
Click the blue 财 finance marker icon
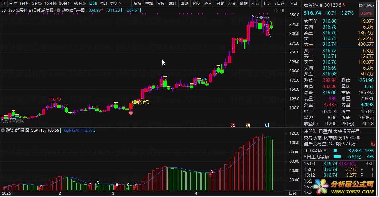(267, 125)
